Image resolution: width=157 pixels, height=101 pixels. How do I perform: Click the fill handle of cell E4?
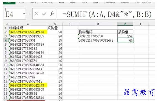pyautogui.click(x=133, y=42)
